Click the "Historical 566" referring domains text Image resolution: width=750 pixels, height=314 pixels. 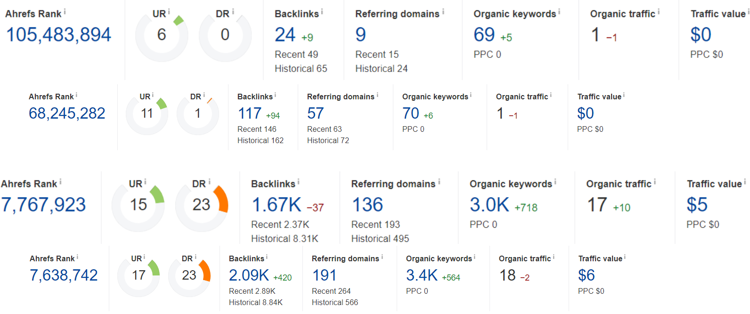coord(335,303)
